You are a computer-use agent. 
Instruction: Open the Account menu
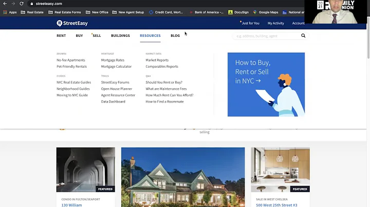298,23
